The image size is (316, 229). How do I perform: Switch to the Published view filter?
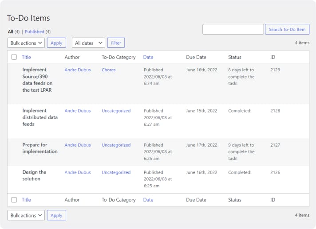[x=35, y=32]
